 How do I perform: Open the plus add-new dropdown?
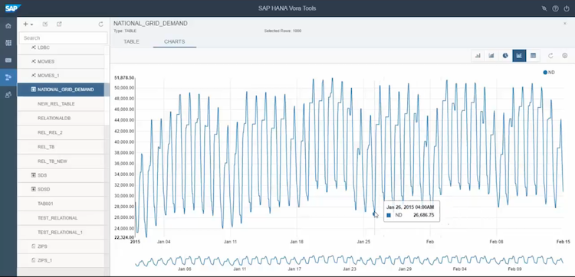28,24
